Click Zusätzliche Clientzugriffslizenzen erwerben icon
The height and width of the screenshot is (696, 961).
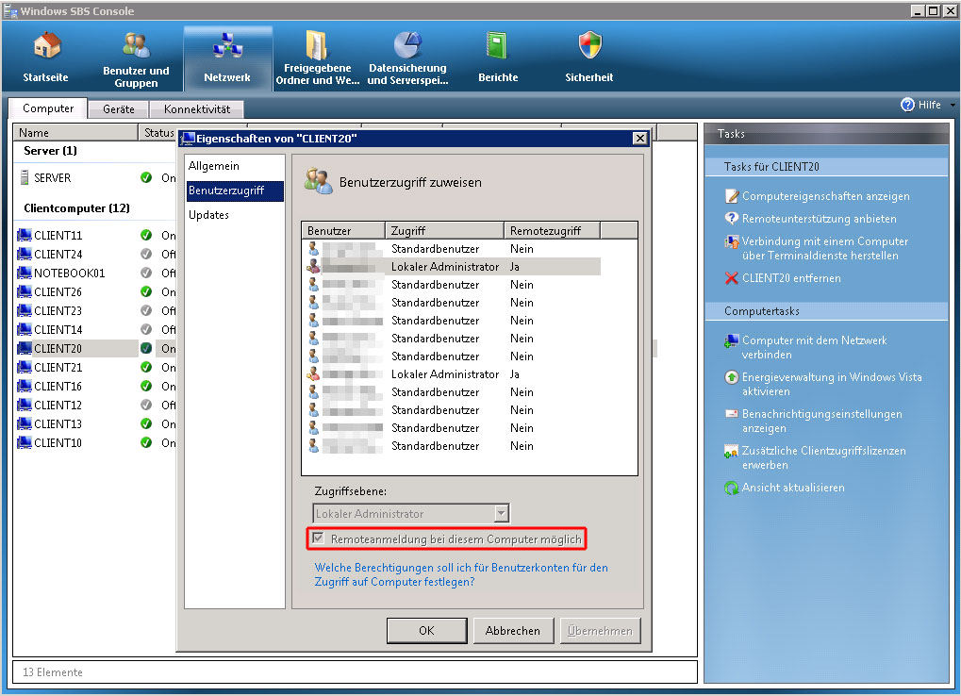[x=731, y=452]
